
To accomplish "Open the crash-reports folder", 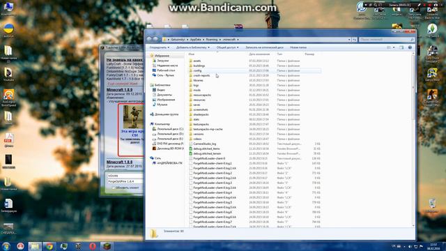I will 201,75.
